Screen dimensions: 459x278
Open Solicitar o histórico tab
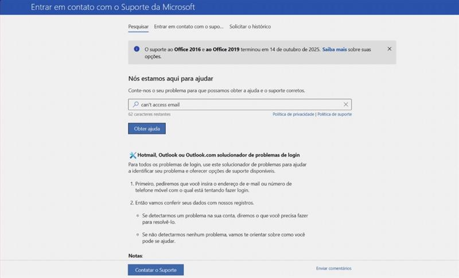click(x=250, y=26)
